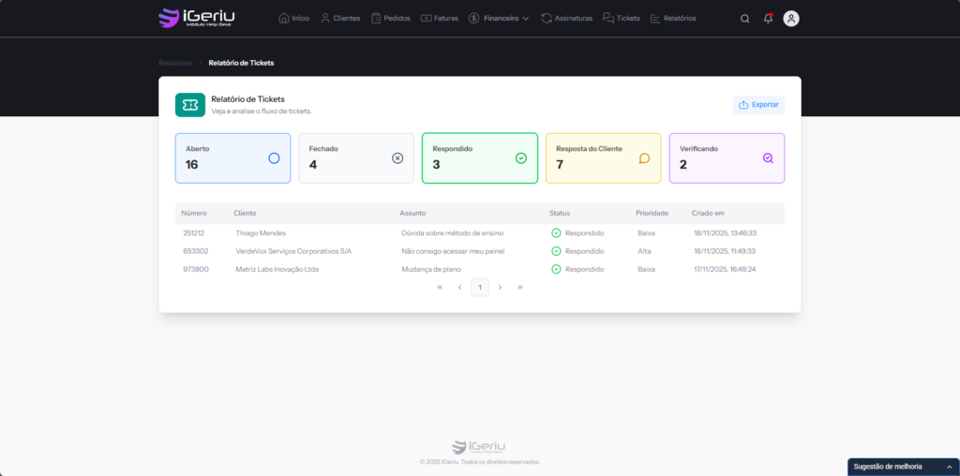Click the Relatórios breadcrumb link
Image resolution: width=960 pixels, height=476 pixels.
[174, 63]
